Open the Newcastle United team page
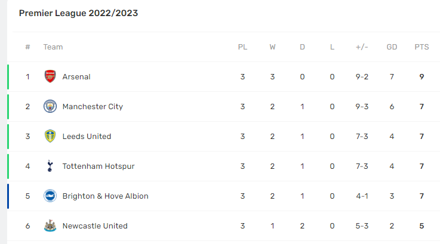The width and height of the screenshot is (440, 244). click(95, 226)
